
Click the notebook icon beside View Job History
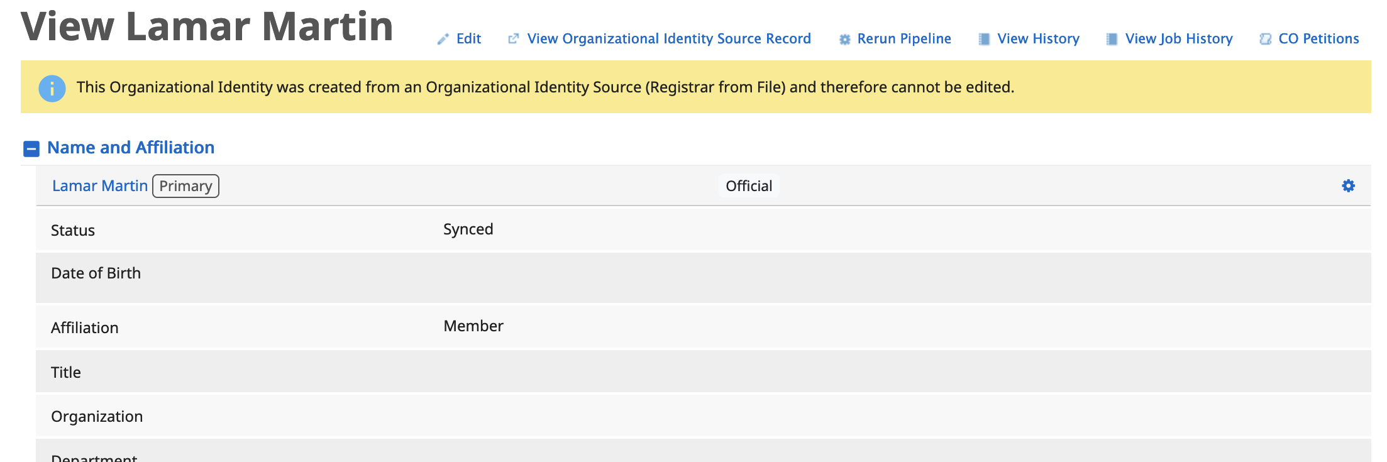tap(1112, 39)
